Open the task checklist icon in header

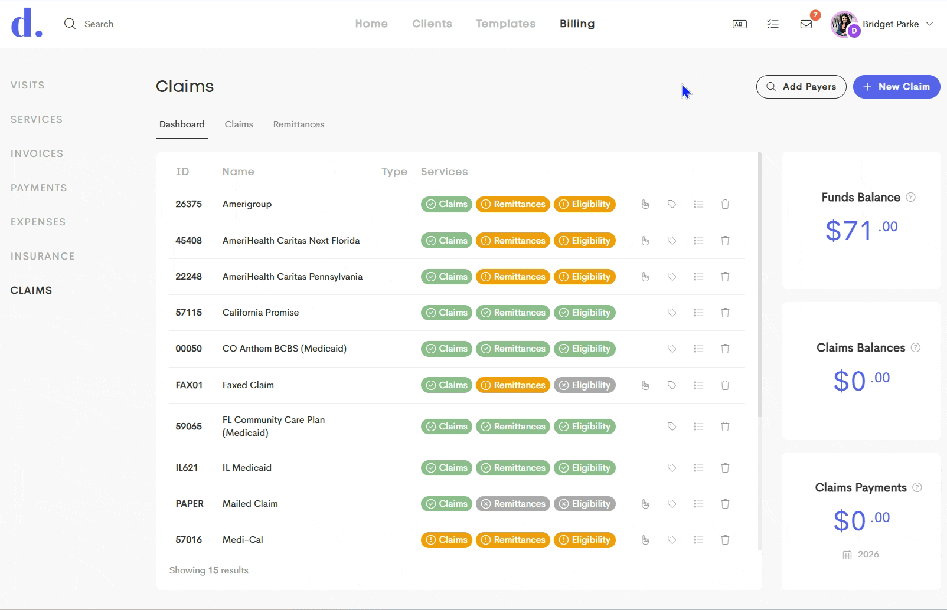(773, 24)
